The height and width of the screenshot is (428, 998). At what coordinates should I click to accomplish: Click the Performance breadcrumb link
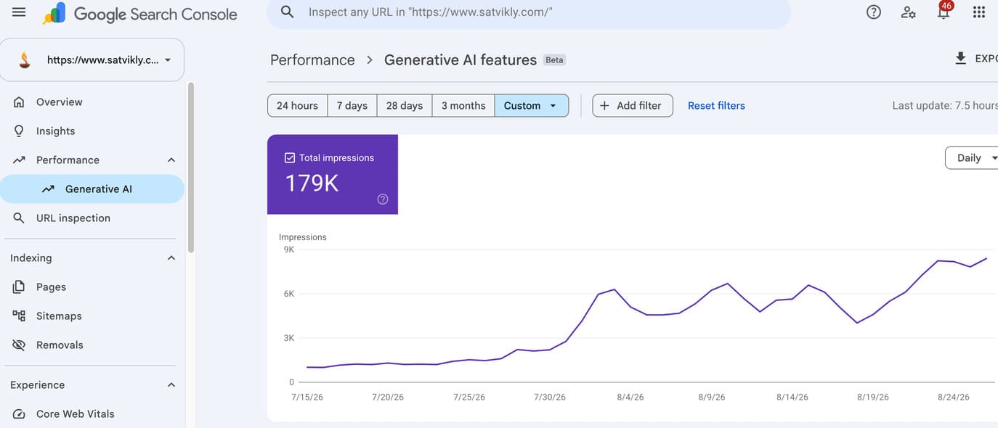point(312,59)
